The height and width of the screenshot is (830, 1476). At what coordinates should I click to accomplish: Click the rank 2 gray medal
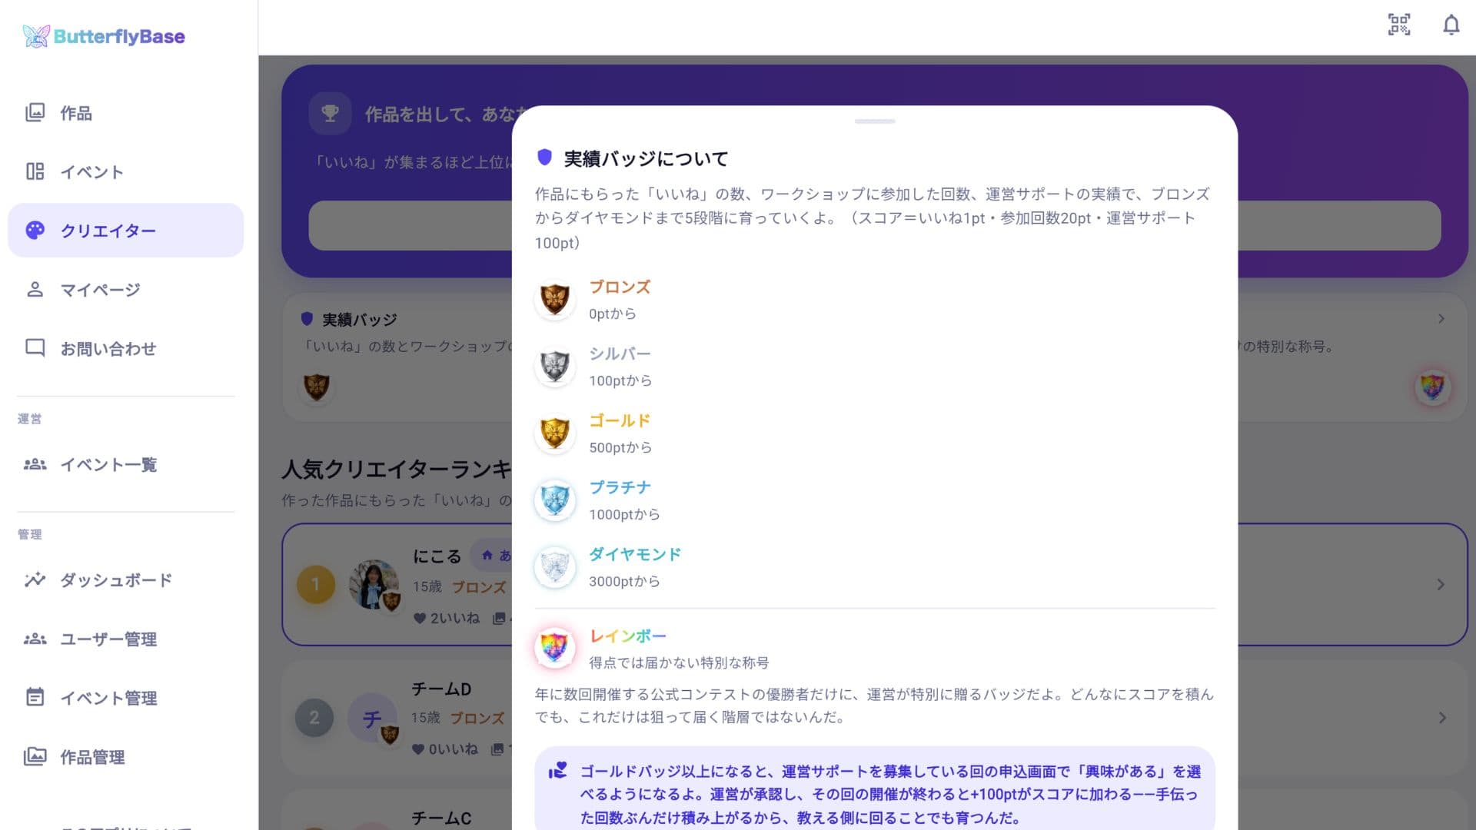pos(314,718)
